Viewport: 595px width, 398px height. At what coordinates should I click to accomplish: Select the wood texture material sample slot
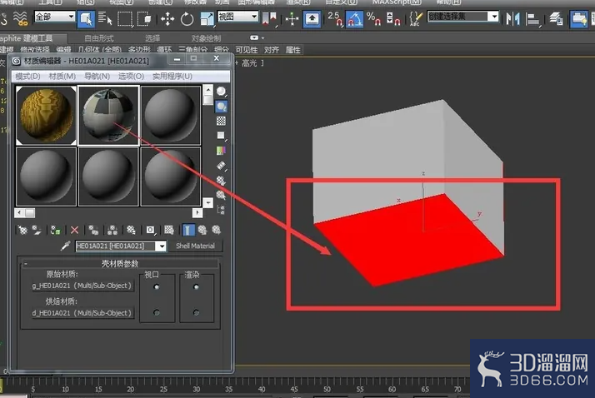(x=46, y=115)
